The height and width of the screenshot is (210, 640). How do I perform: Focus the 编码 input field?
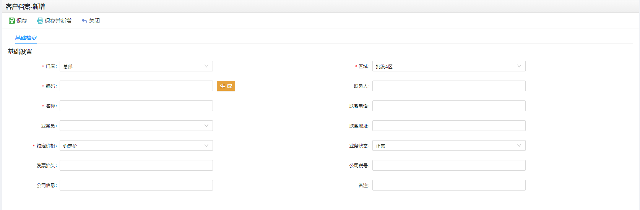coord(136,86)
